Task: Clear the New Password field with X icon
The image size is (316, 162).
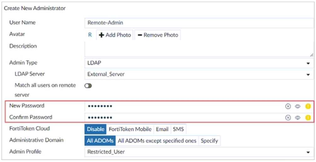Action: [x=288, y=107]
